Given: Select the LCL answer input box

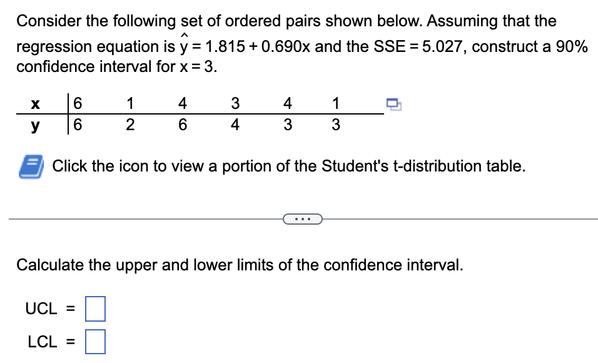Looking at the screenshot, I should 96,342.
